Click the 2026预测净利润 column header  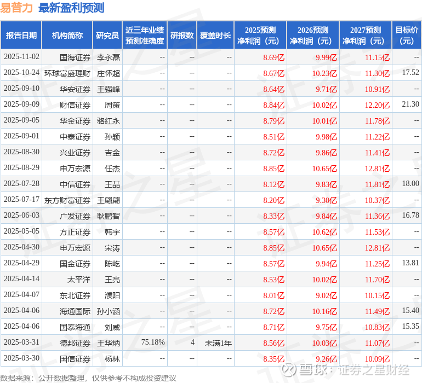(x=313, y=35)
